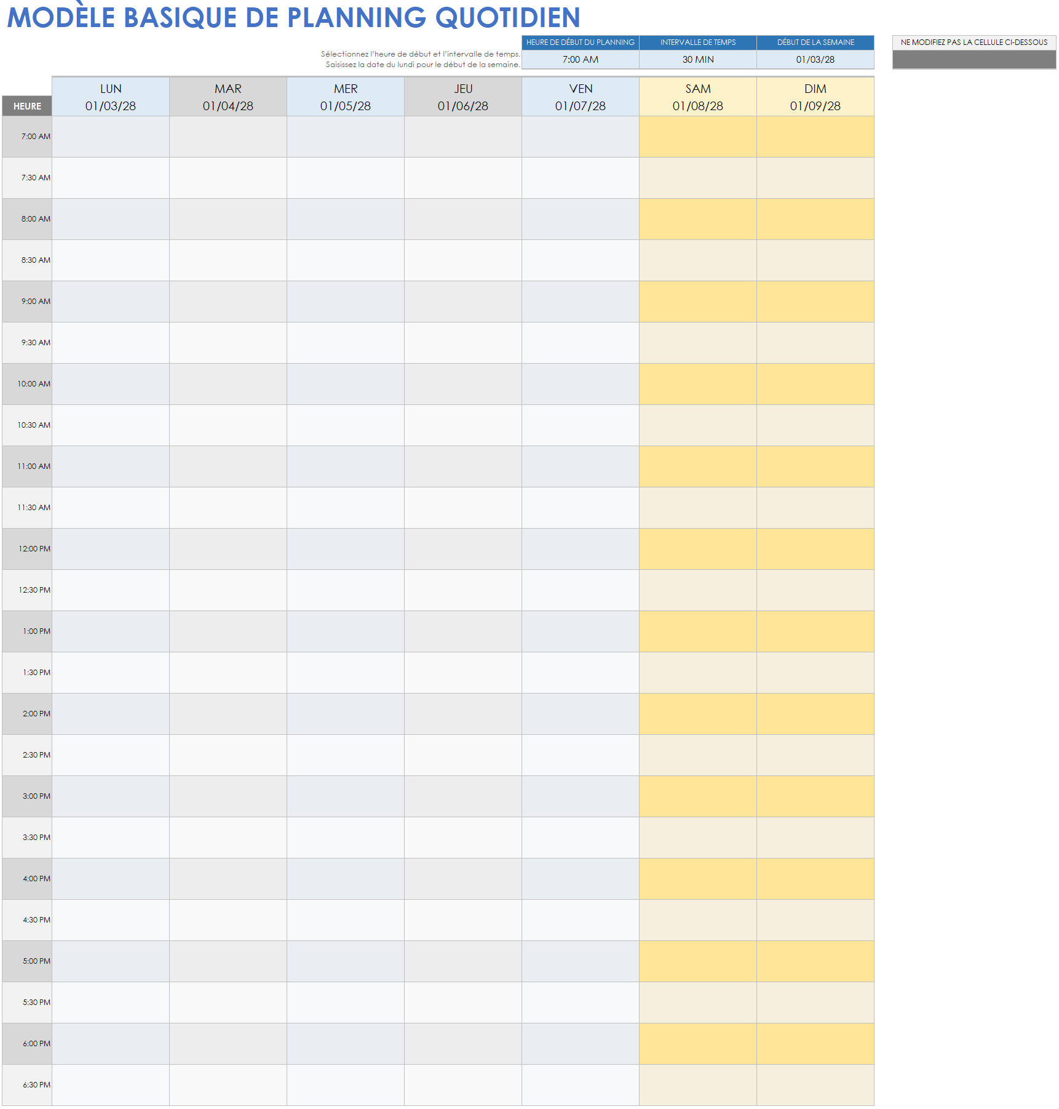Click the 10:00 AM time label
This screenshot has width=1059, height=1109.
pos(27,384)
